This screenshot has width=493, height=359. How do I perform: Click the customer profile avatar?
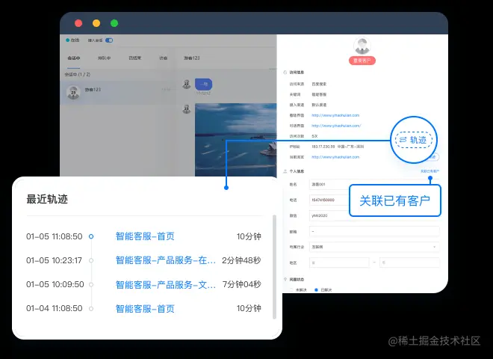pyautogui.click(x=362, y=46)
